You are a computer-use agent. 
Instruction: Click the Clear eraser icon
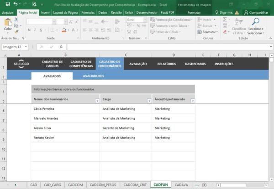coord(225,32)
